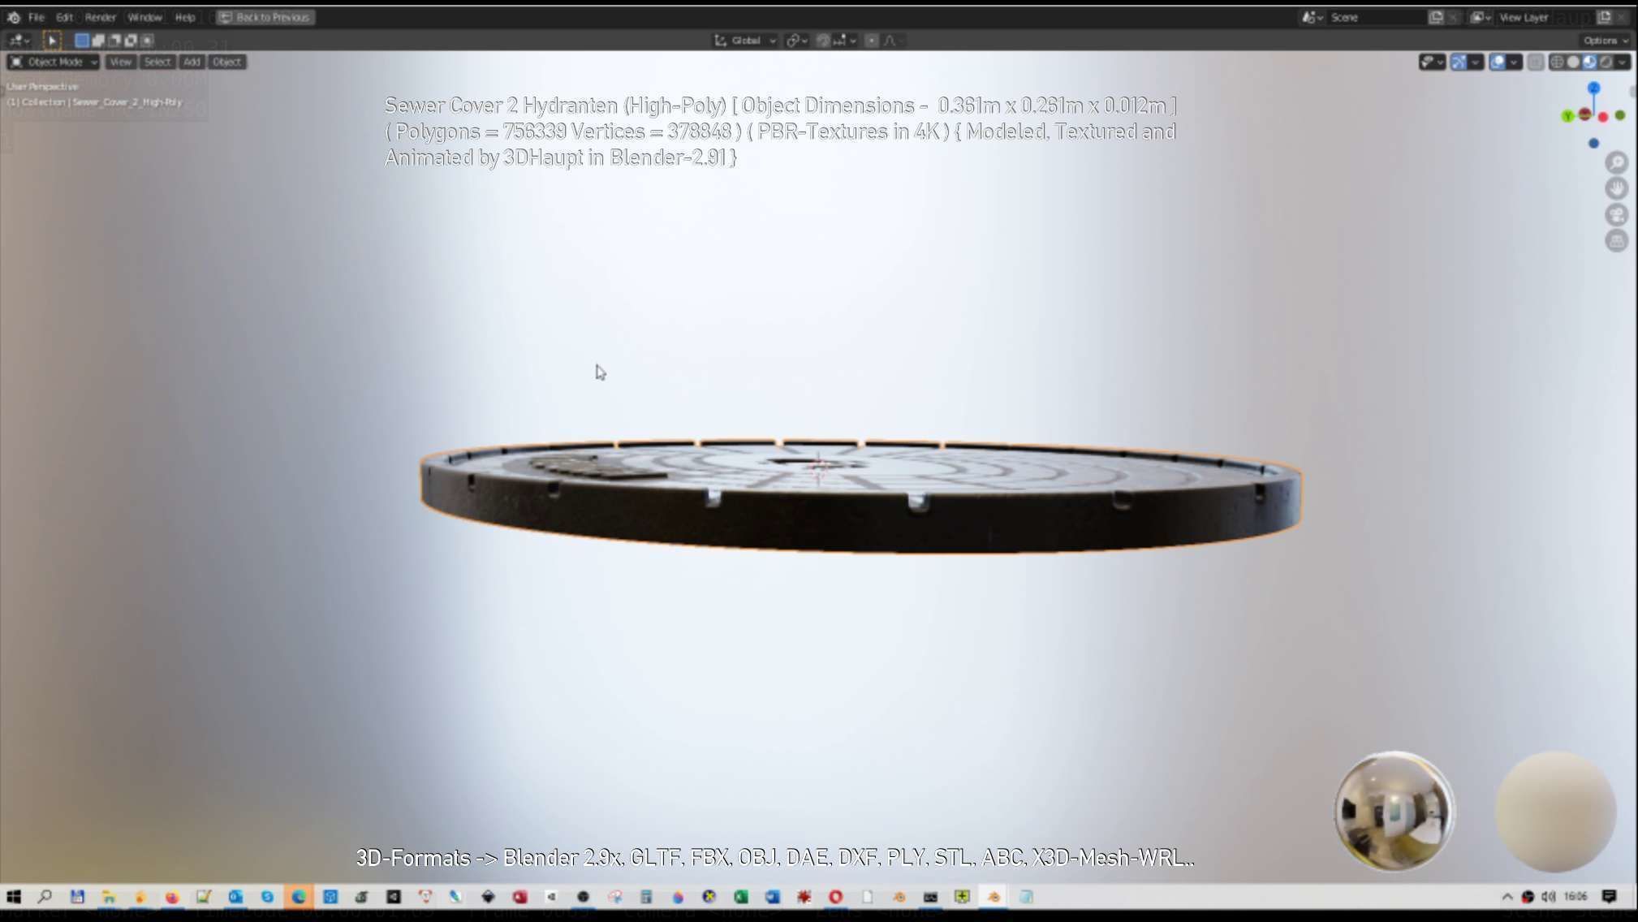Select solid viewport shading icon
Image resolution: width=1638 pixels, height=922 pixels.
point(1573,62)
